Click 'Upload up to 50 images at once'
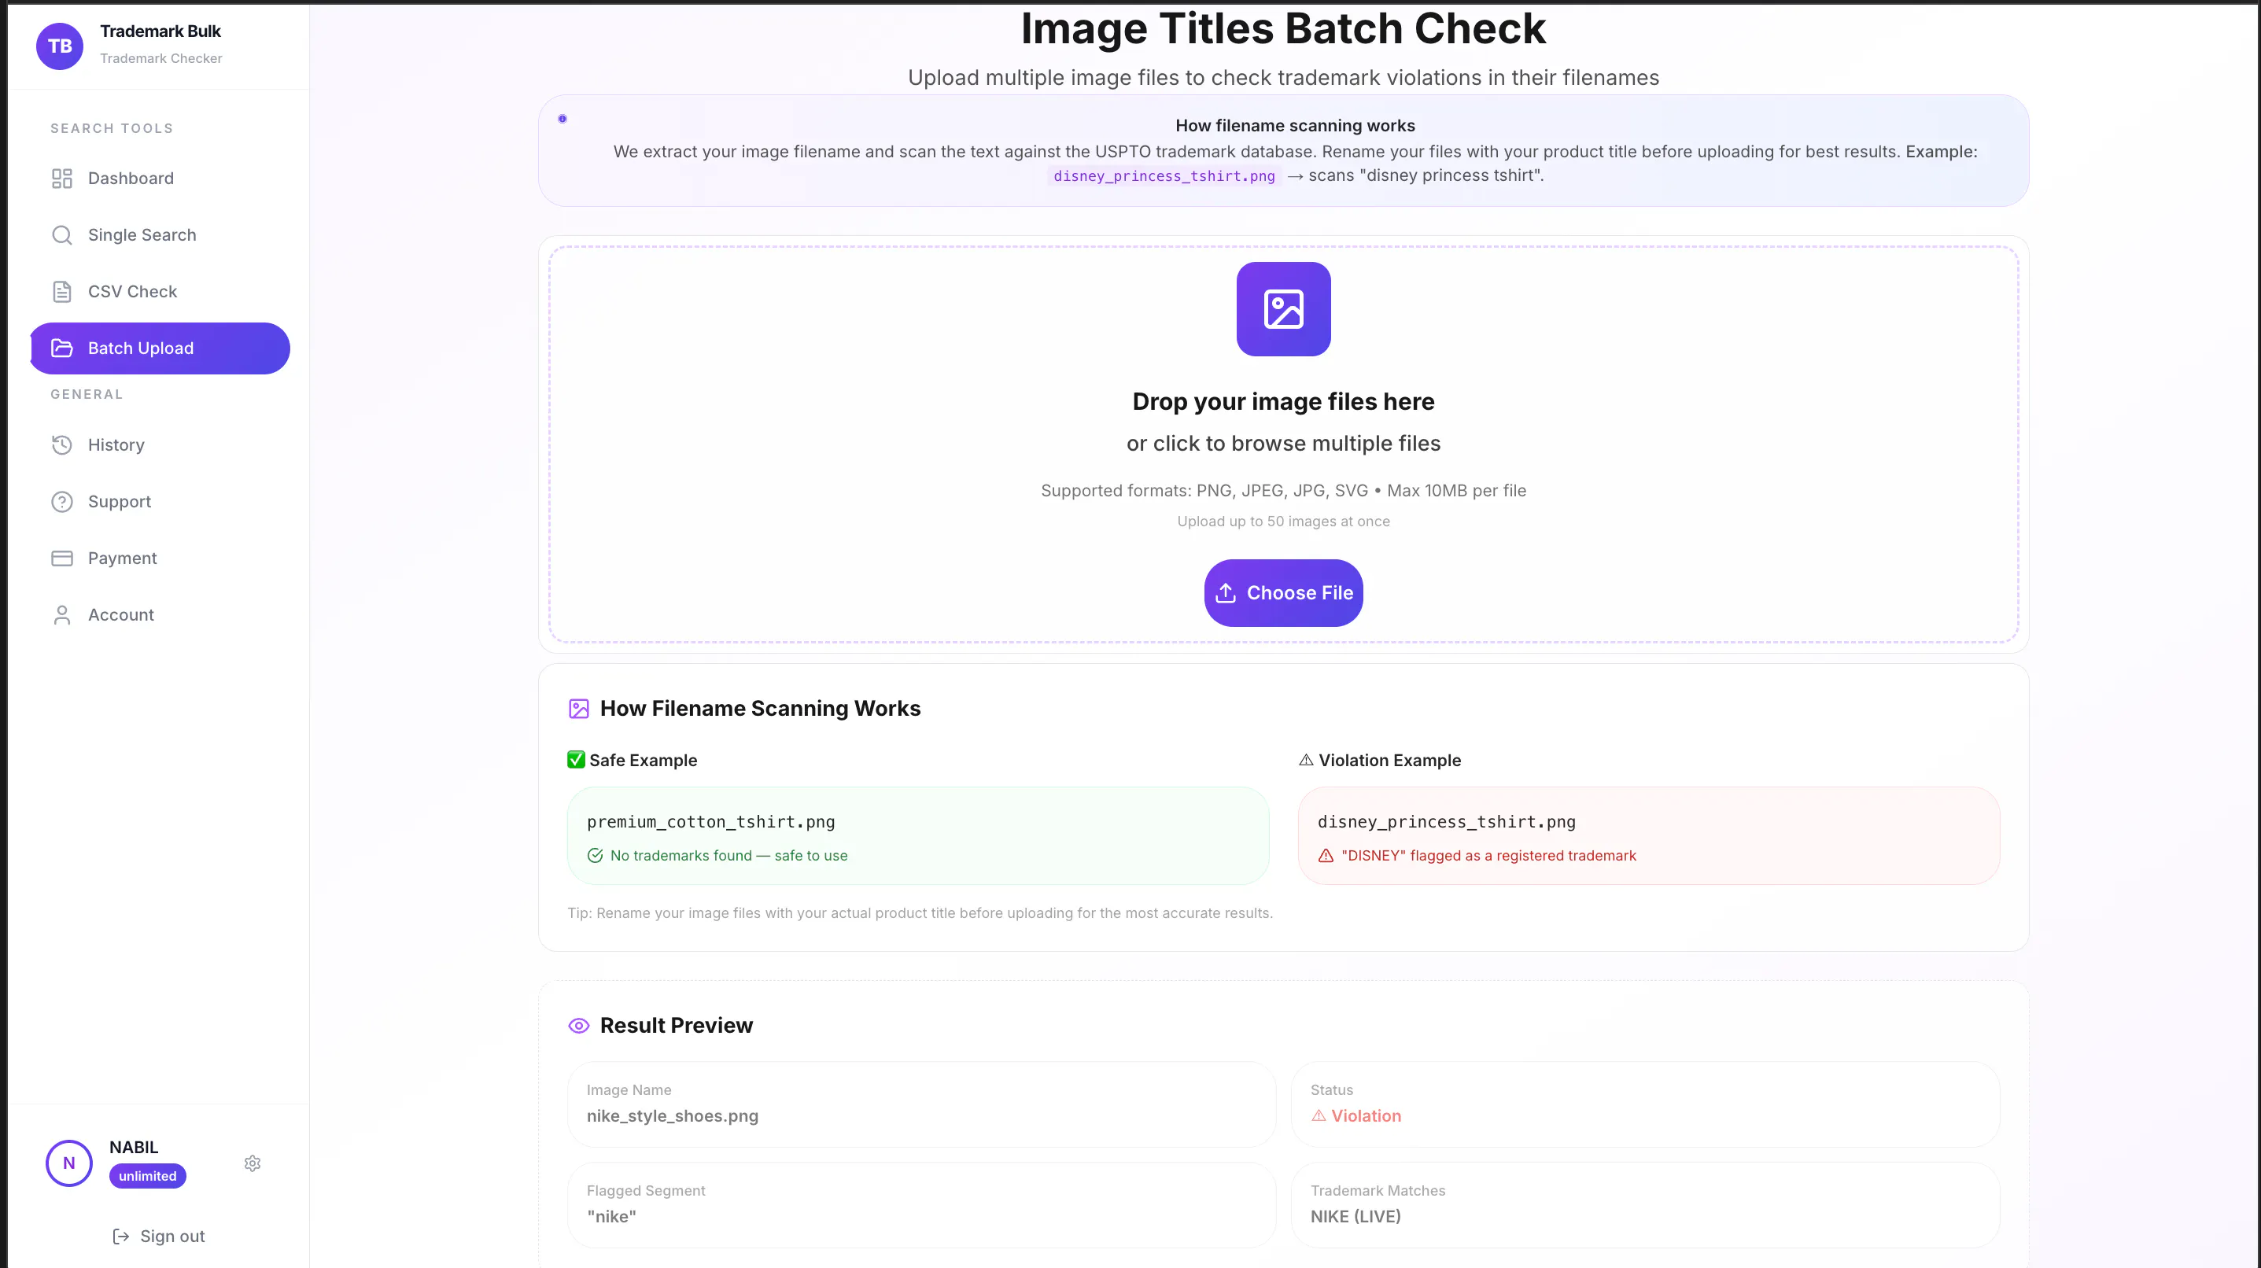Screen dimensions: 2261x1268 pyautogui.click(x=1283, y=522)
